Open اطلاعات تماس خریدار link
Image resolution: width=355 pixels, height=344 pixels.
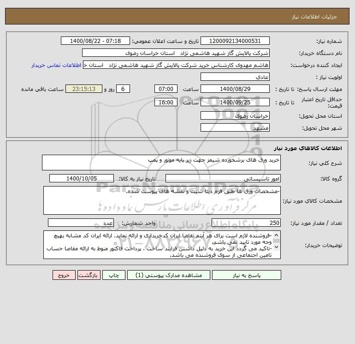tap(56, 65)
